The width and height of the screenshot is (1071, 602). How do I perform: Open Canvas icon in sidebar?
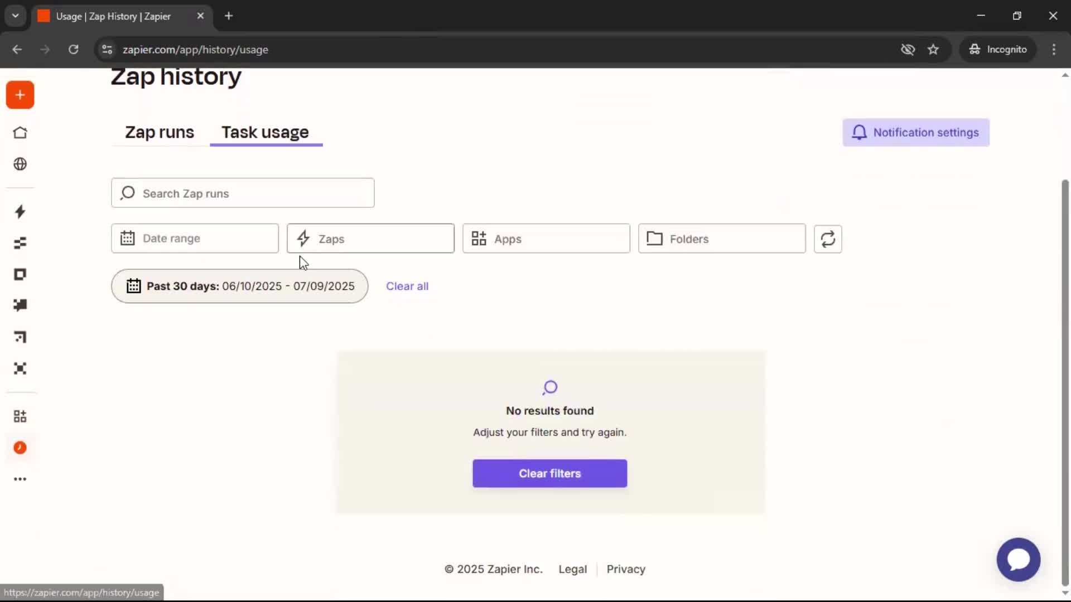click(20, 337)
